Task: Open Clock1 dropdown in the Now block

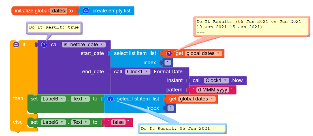Action: 216,80
